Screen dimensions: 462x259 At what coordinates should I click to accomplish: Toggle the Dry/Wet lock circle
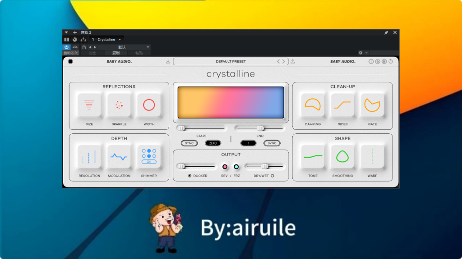(x=273, y=176)
